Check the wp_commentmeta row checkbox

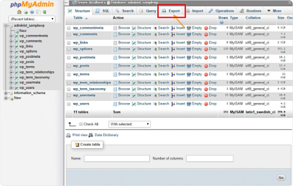[69, 28]
